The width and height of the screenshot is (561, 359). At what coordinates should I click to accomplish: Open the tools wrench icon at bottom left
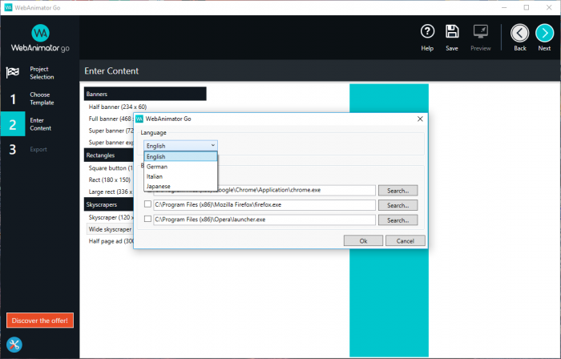pyautogui.click(x=14, y=345)
